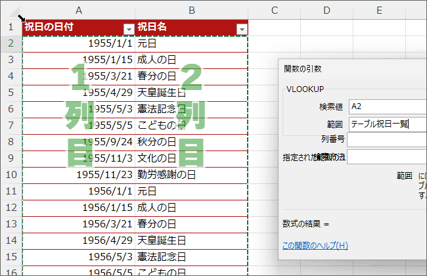
Task: Select cell 春分の日 in row 13
Action: click(191, 224)
